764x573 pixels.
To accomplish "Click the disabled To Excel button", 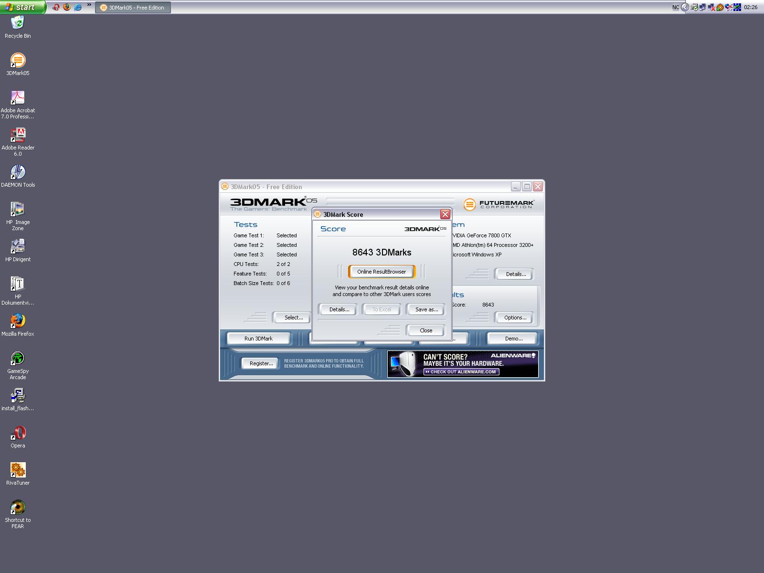I will point(382,309).
